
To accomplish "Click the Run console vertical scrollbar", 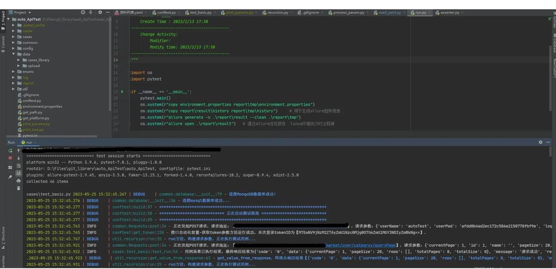I will (x=550, y=152).
